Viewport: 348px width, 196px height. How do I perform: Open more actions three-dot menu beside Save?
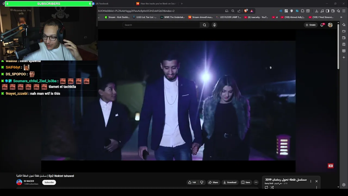tap(256, 182)
